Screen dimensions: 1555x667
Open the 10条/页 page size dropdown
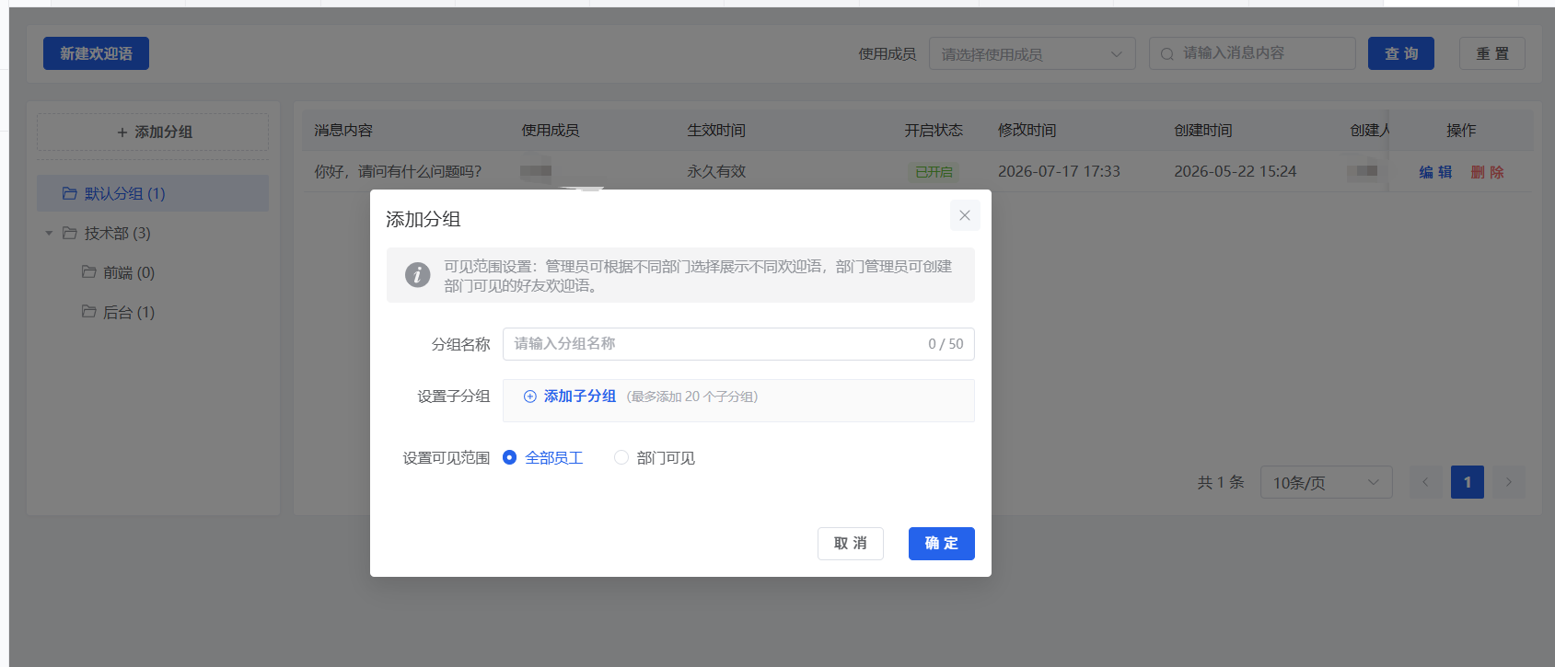[1326, 482]
